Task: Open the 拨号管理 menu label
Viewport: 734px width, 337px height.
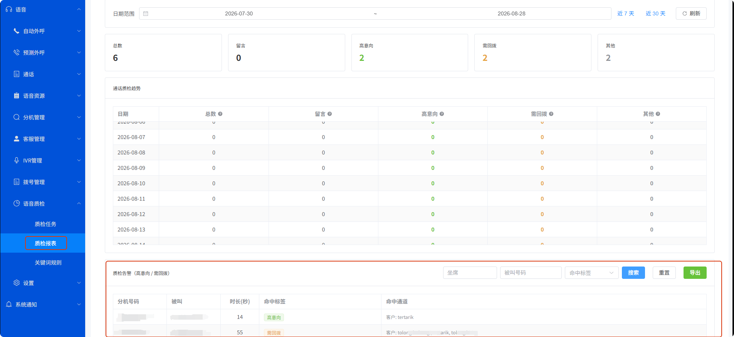Action: (34, 182)
